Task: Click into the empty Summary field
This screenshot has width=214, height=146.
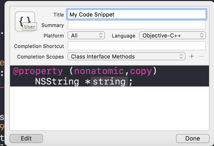Action: point(136,25)
